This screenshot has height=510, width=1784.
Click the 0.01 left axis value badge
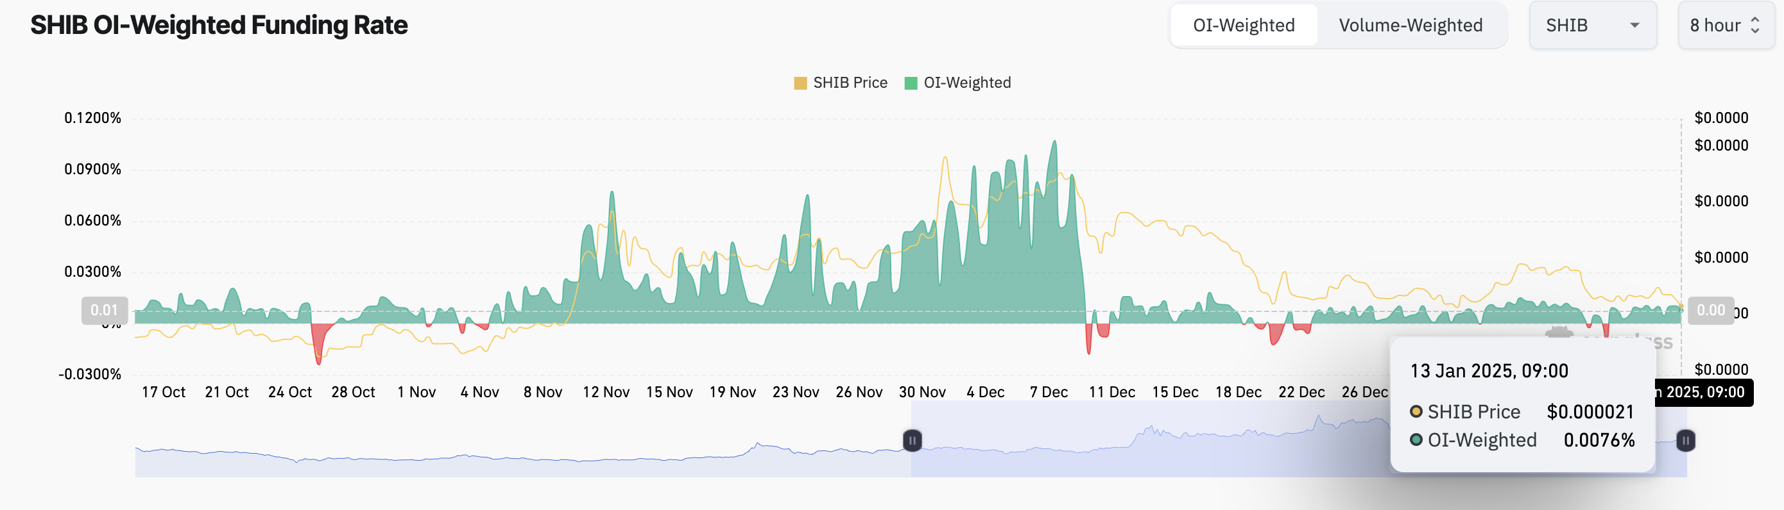click(x=105, y=310)
